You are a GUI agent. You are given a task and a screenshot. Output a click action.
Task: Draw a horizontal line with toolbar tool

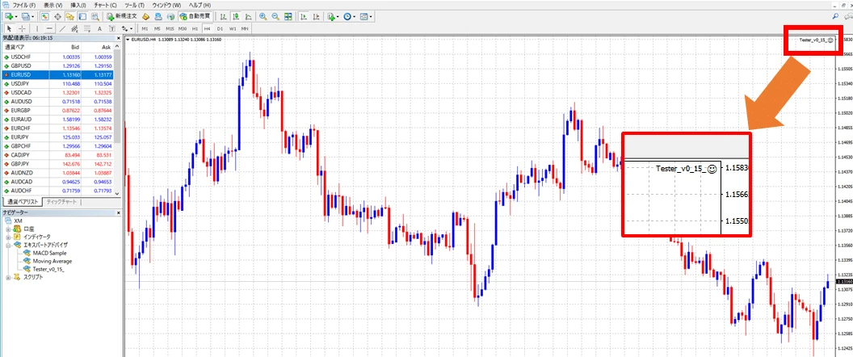tap(49, 28)
